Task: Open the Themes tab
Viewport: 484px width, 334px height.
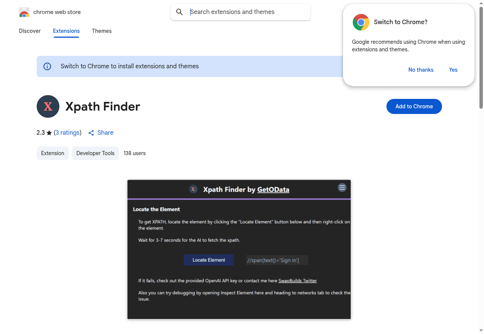Action: pyautogui.click(x=102, y=31)
